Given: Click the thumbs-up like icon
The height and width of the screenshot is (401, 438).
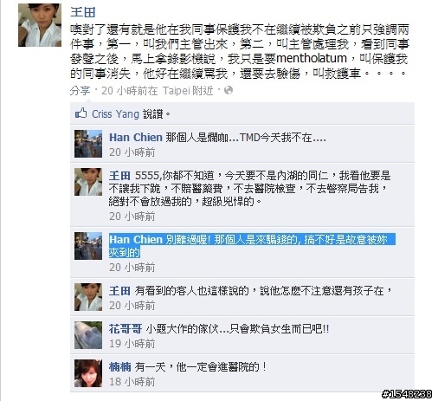Looking at the screenshot, I should (81, 113).
